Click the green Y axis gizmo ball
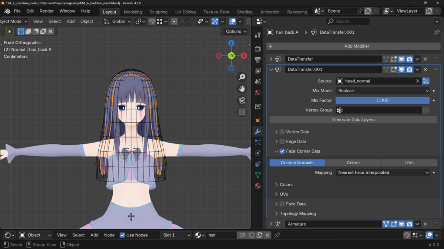 coord(231,56)
